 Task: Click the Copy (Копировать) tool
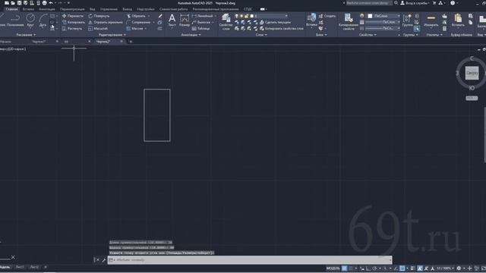click(74, 22)
